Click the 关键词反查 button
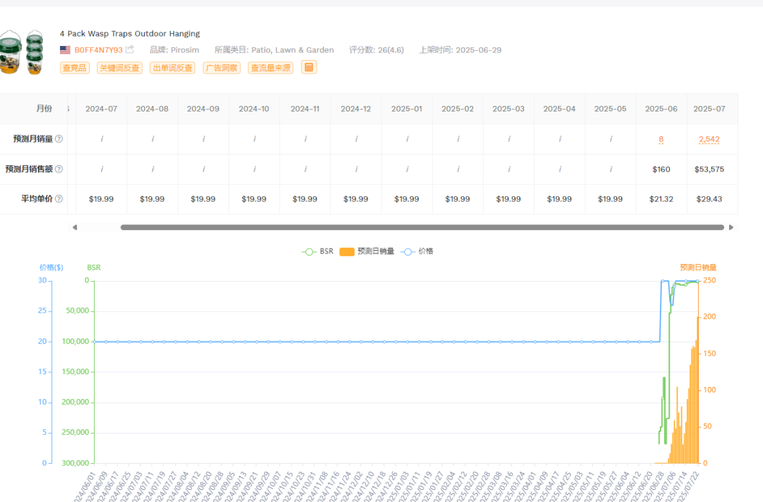This screenshot has height=502, width=763. (119, 68)
